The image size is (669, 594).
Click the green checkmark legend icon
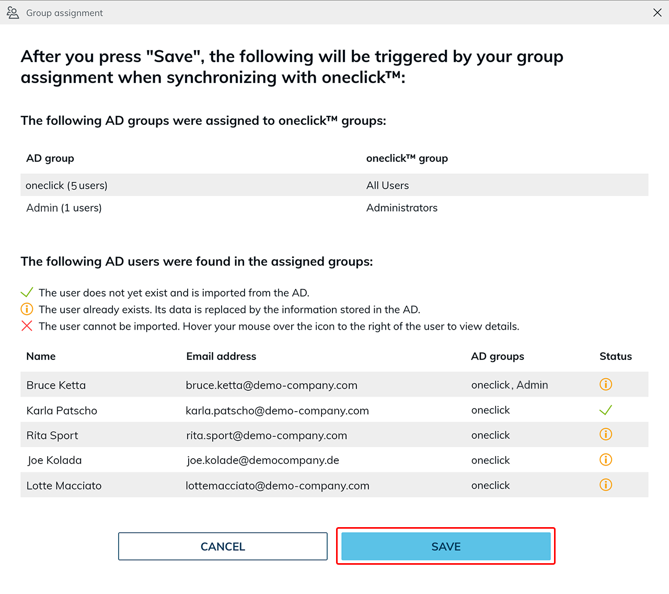click(x=27, y=293)
